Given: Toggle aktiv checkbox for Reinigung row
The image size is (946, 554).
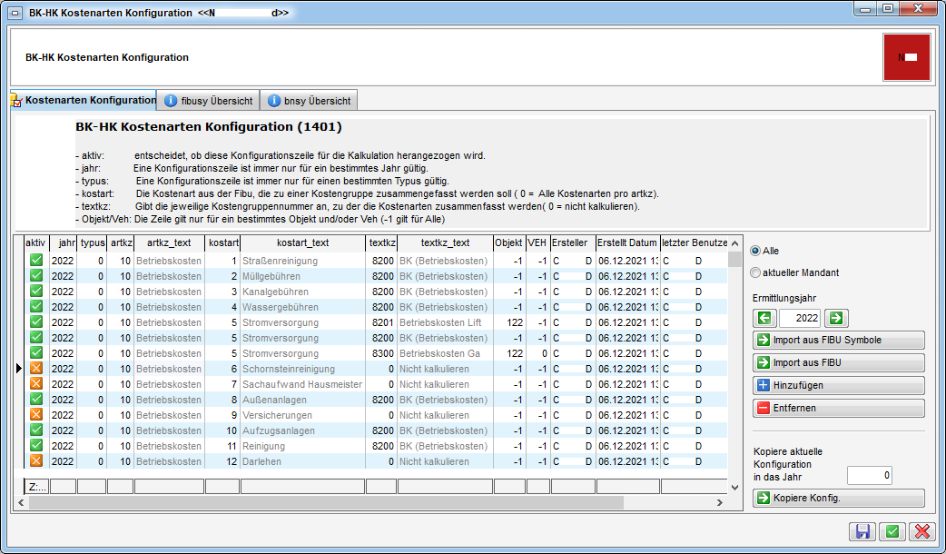Looking at the screenshot, I should point(36,445).
